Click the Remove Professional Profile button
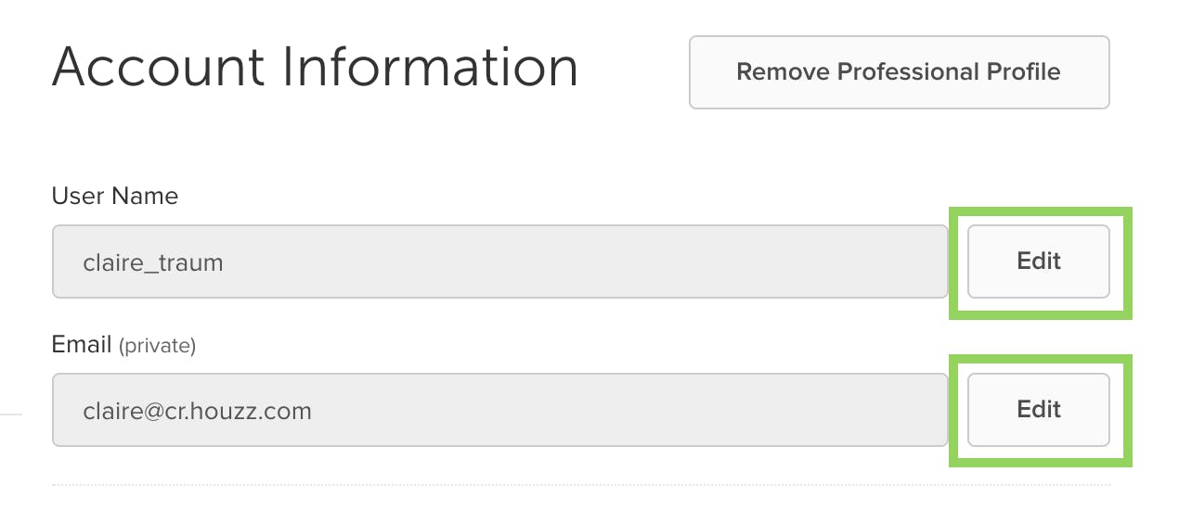The width and height of the screenshot is (1192, 510). point(899,72)
